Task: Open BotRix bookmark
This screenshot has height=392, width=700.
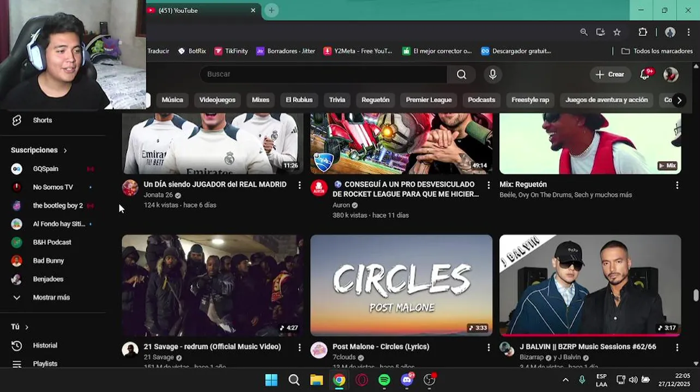Action: [x=192, y=51]
